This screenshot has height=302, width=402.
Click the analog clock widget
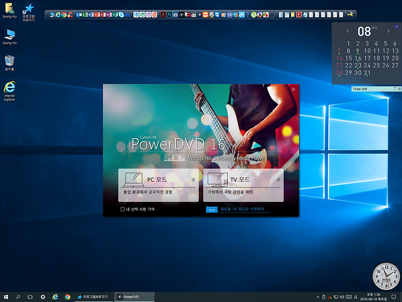[x=386, y=277]
